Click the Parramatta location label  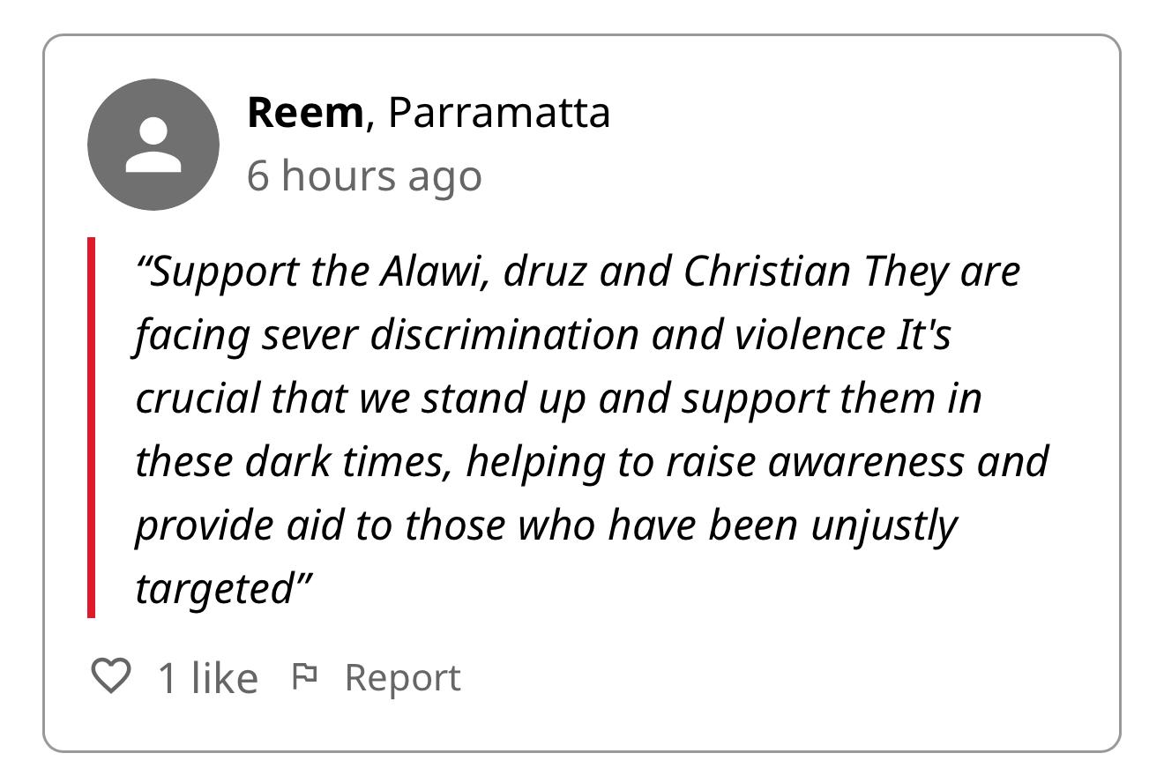(x=499, y=113)
